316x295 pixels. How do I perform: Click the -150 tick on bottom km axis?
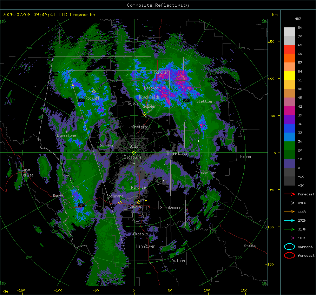(21, 290)
